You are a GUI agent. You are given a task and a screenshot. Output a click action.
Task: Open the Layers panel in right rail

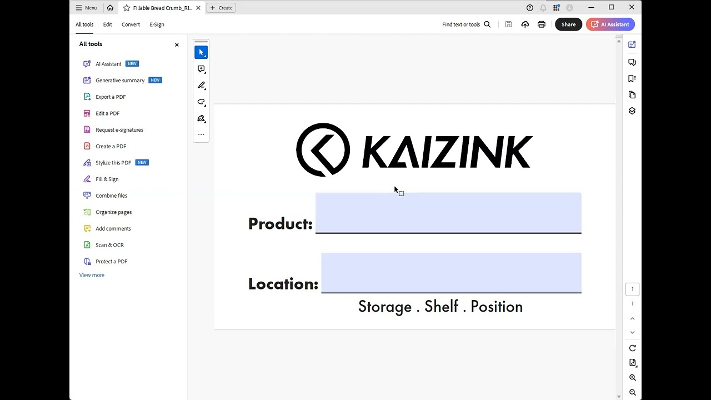(632, 111)
